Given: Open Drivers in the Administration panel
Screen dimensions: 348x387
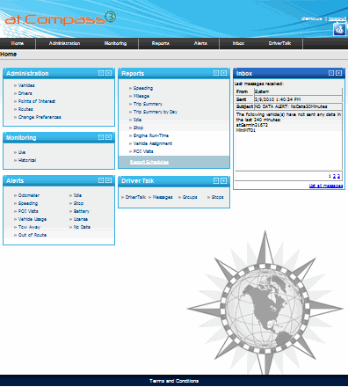Looking at the screenshot, I should (25, 93).
